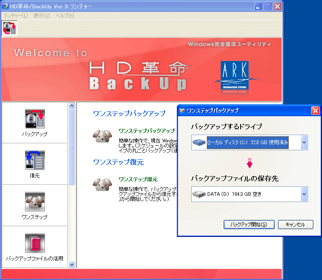Click the blue ワンステップバックアップ heading
The image size is (322, 280).
(x=129, y=113)
